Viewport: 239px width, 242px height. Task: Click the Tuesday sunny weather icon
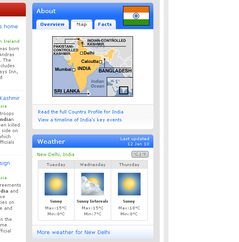[56, 184]
